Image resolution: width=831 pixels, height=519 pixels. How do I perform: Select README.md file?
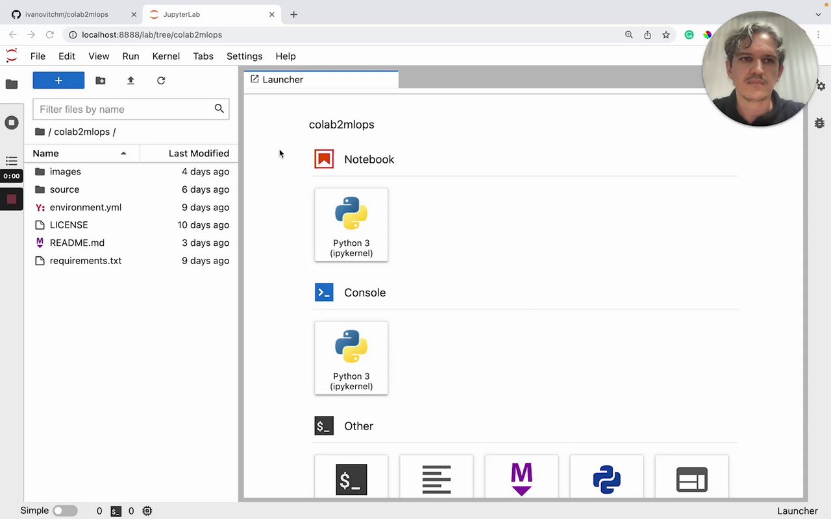click(132, 243)
